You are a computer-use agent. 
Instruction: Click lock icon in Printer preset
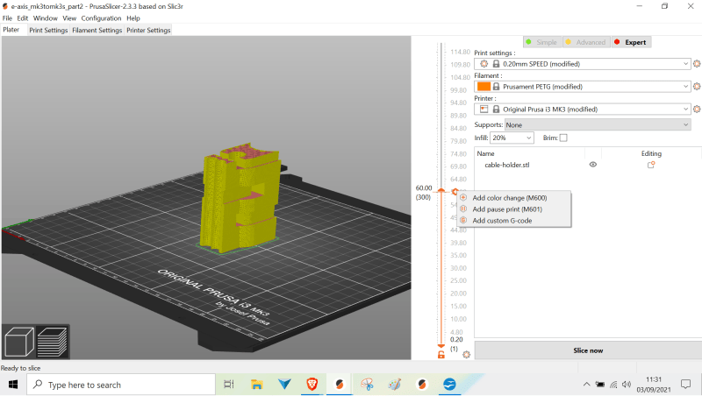coord(496,109)
